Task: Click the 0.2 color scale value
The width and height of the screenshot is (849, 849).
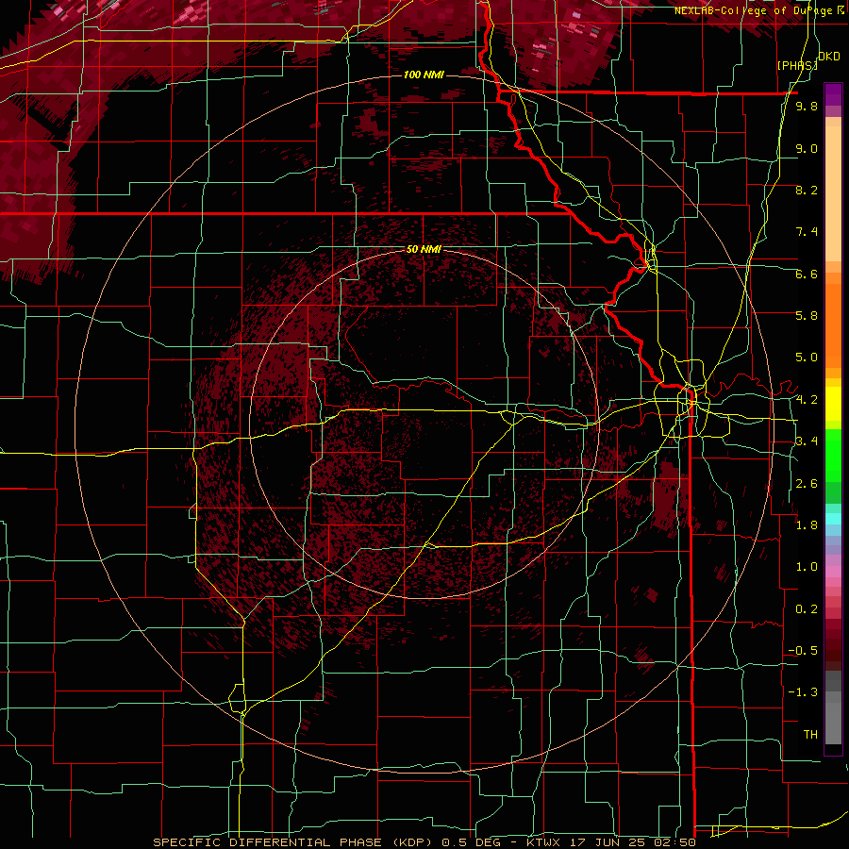Action: pos(807,609)
